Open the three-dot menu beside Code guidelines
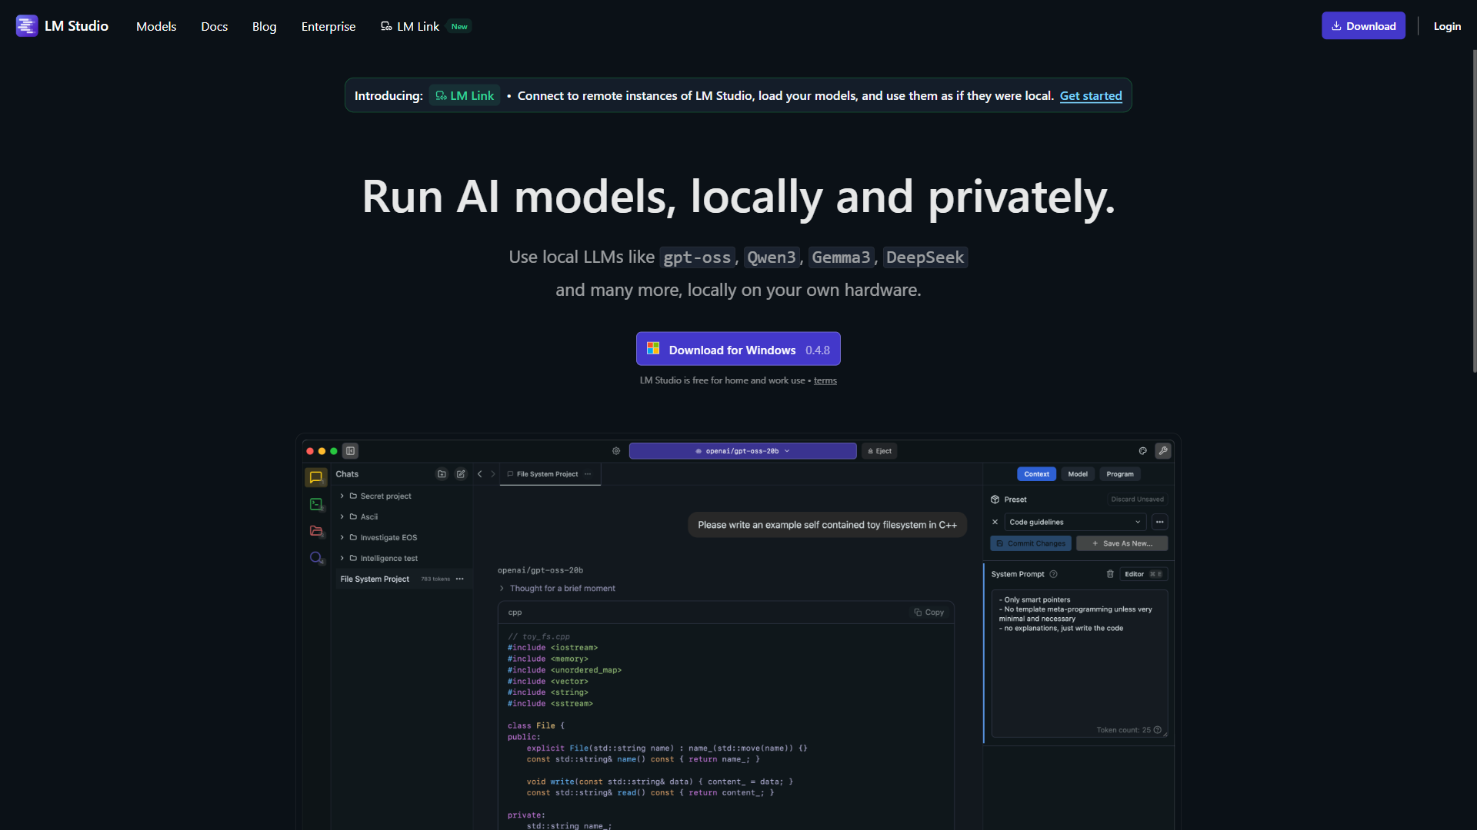Image resolution: width=1477 pixels, height=830 pixels. pyautogui.click(x=1159, y=522)
